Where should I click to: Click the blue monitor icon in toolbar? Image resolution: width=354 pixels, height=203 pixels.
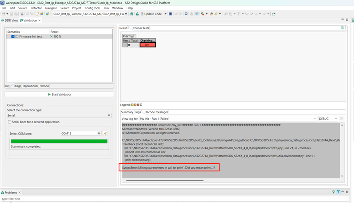coord(186,14)
